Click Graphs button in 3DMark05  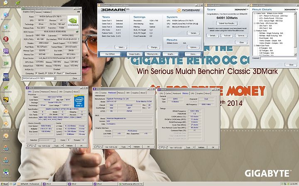coord(171,54)
